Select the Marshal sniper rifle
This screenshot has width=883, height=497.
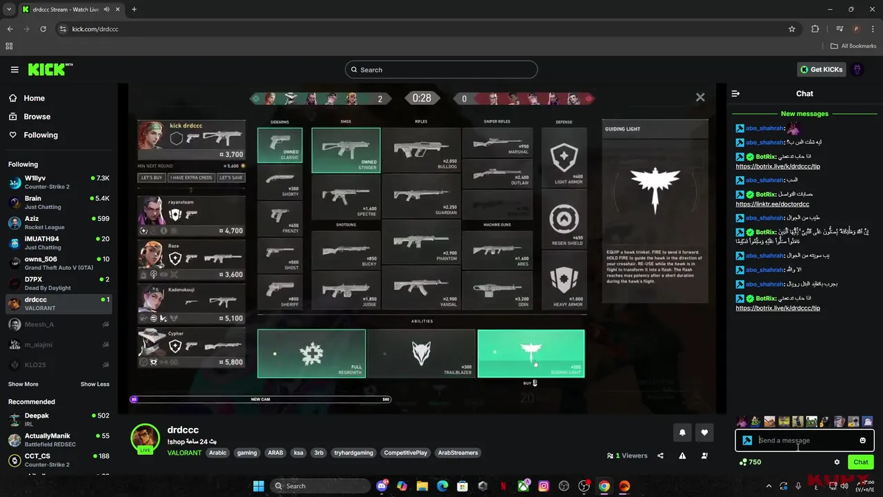(497, 142)
